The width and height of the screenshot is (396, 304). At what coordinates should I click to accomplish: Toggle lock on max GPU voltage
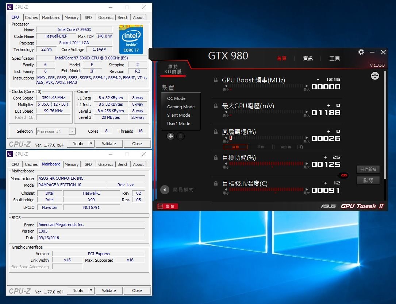click(x=216, y=106)
